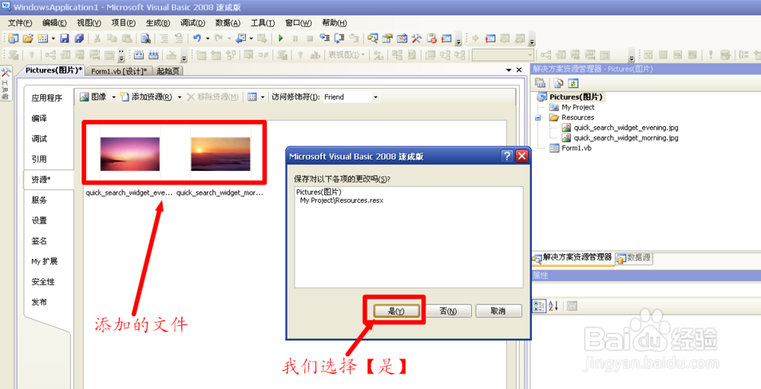Click 添加资源(R) button in resource toolbar
The image size is (761, 389).
click(x=147, y=97)
